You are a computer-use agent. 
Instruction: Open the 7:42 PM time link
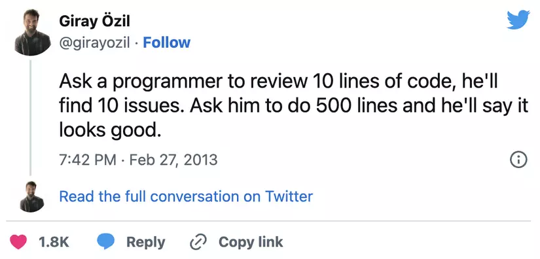coord(88,160)
